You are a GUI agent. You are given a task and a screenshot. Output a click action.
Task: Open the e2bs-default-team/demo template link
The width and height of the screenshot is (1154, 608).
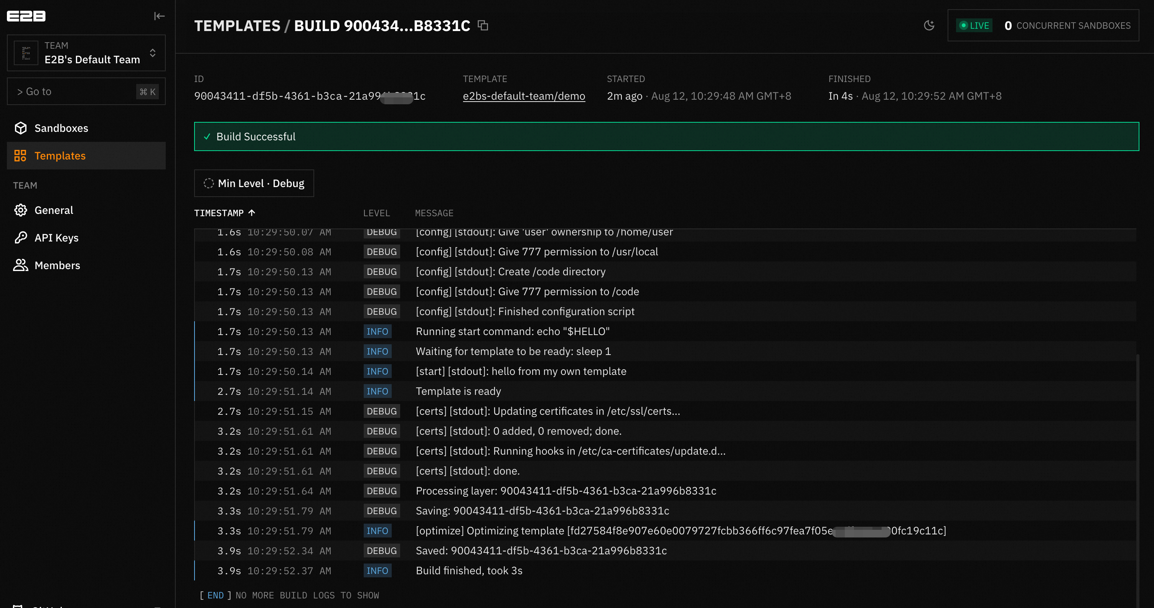pos(524,96)
